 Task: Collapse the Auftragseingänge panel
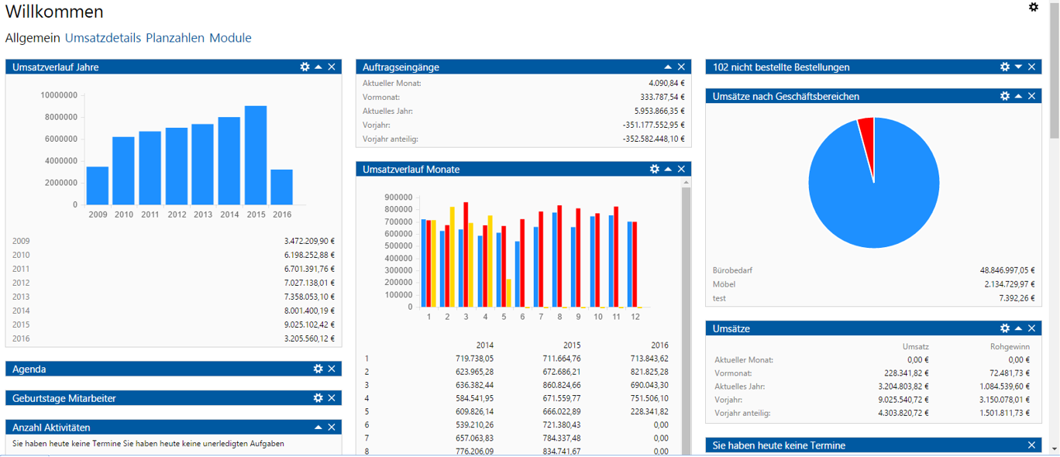[x=668, y=67]
